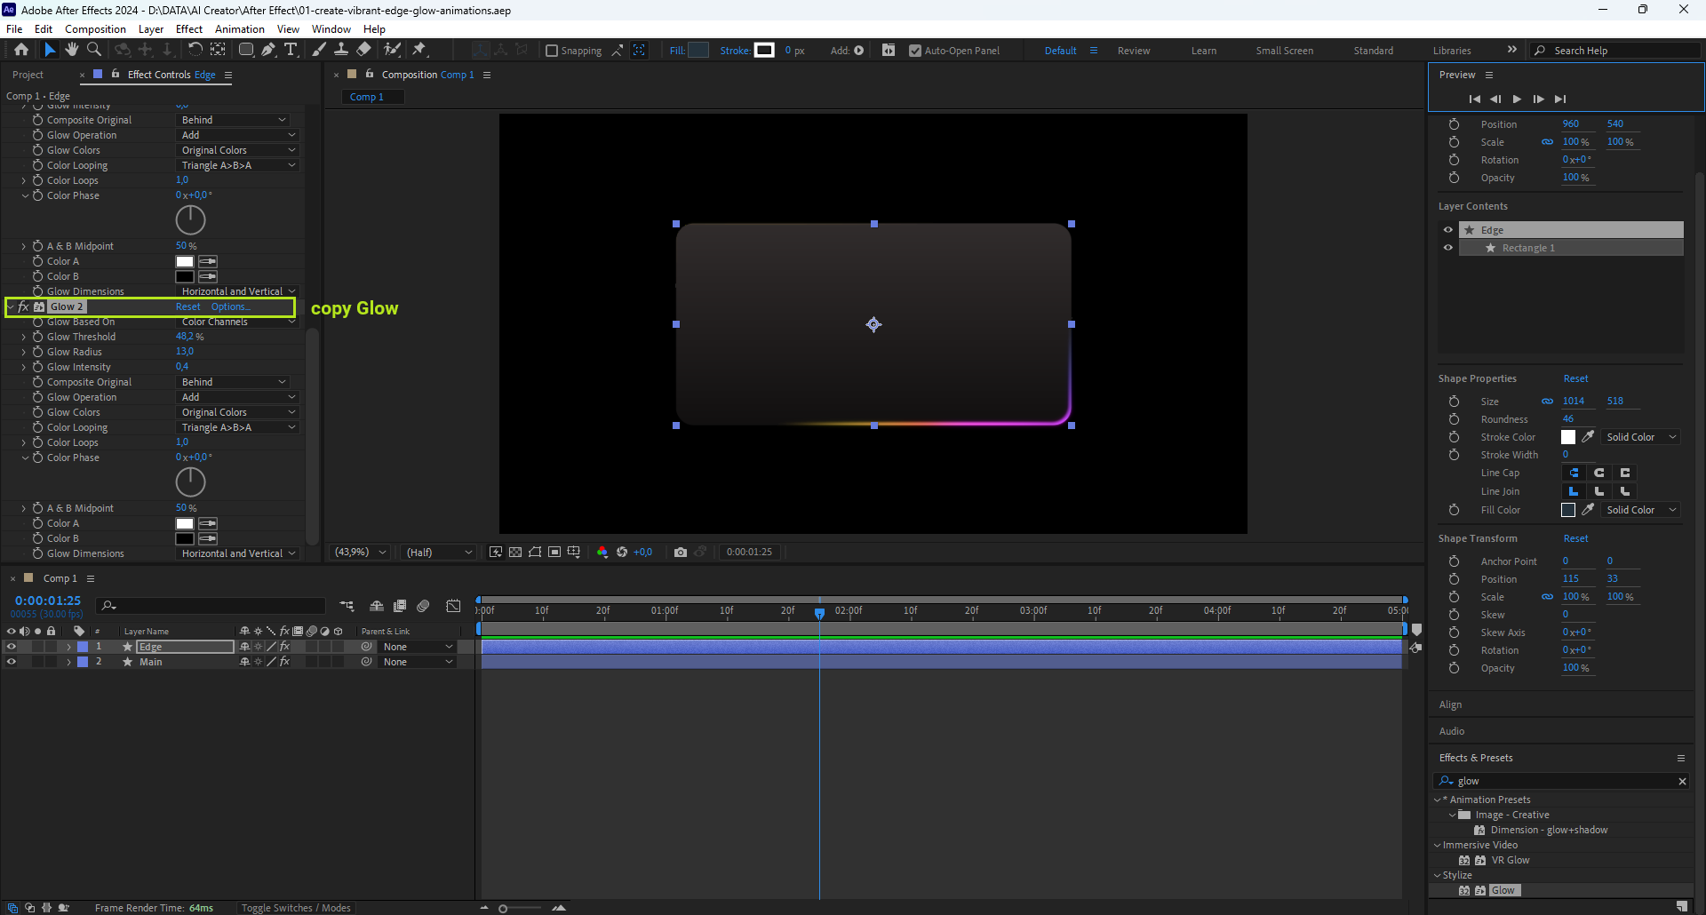Hide the Rectangle 1 layer content
Screen dimensions: 1706x915
tap(1448, 248)
